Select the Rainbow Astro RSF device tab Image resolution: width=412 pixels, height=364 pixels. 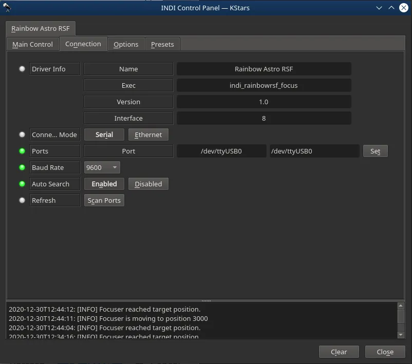41,28
